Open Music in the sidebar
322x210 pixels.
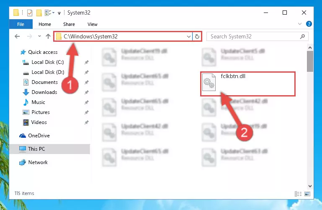pos(38,102)
